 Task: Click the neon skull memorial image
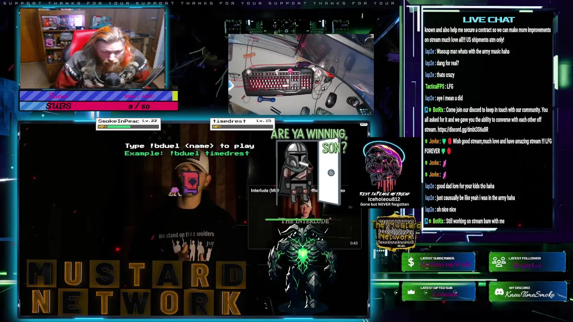(x=384, y=166)
